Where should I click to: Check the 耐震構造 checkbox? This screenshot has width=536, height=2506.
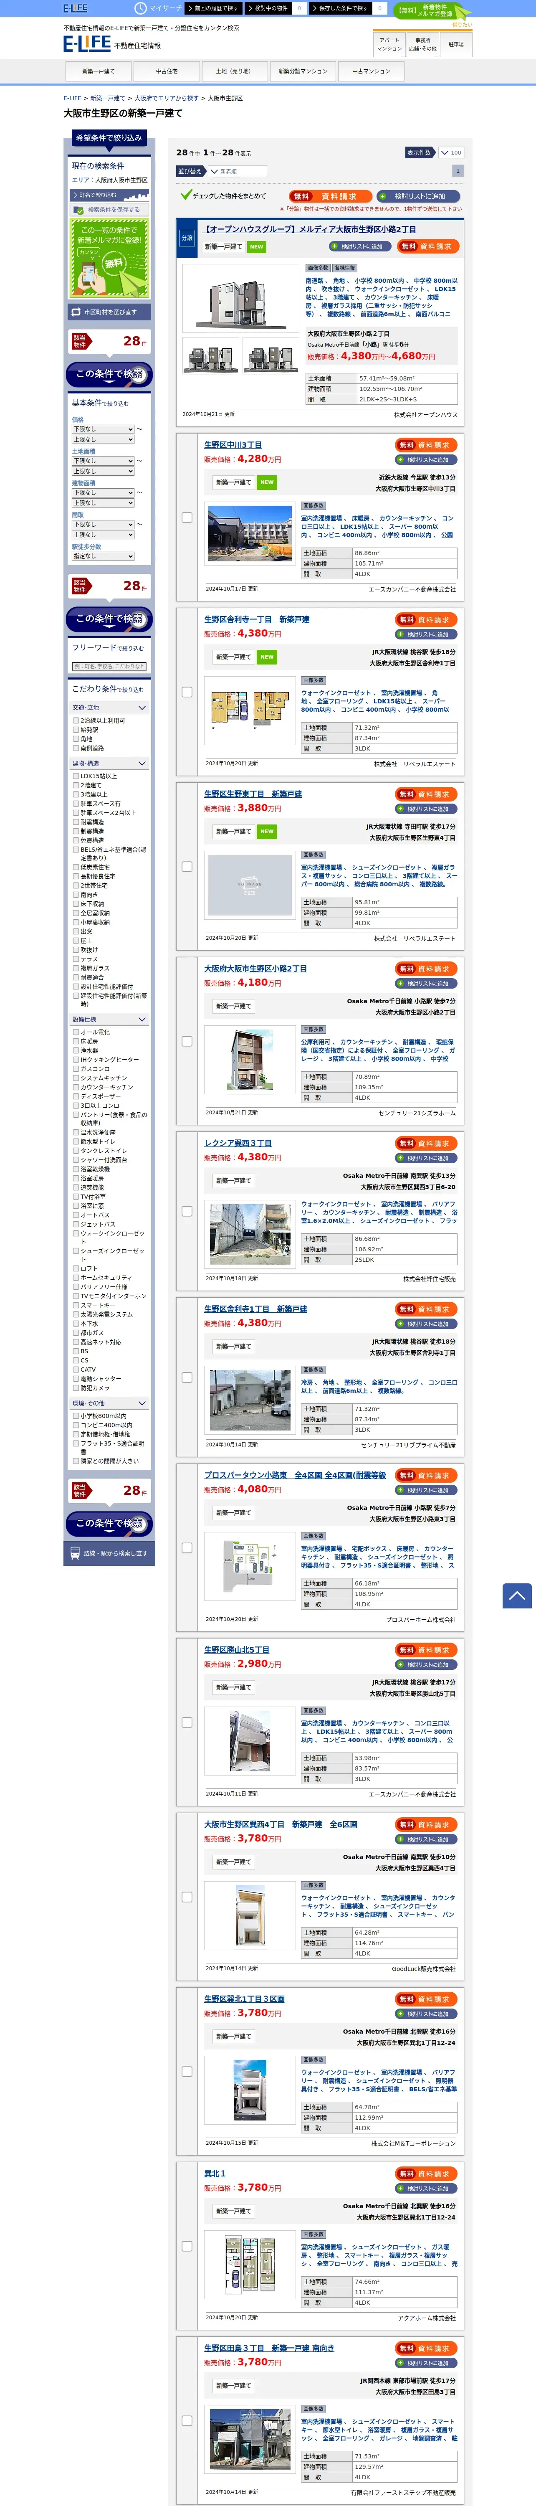click(x=76, y=822)
